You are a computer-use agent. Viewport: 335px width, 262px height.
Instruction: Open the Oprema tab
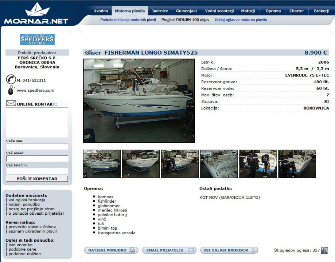click(273, 11)
